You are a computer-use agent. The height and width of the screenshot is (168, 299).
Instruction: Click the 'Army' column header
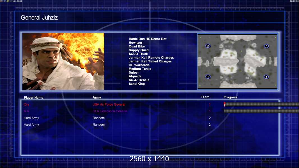pos(97,97)
